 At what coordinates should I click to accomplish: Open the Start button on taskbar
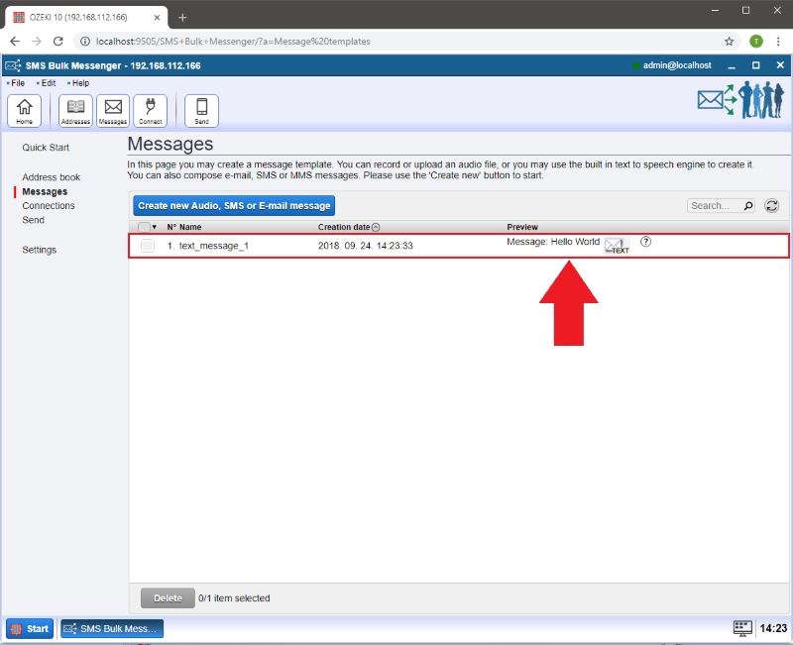click(x=31, y=628)
